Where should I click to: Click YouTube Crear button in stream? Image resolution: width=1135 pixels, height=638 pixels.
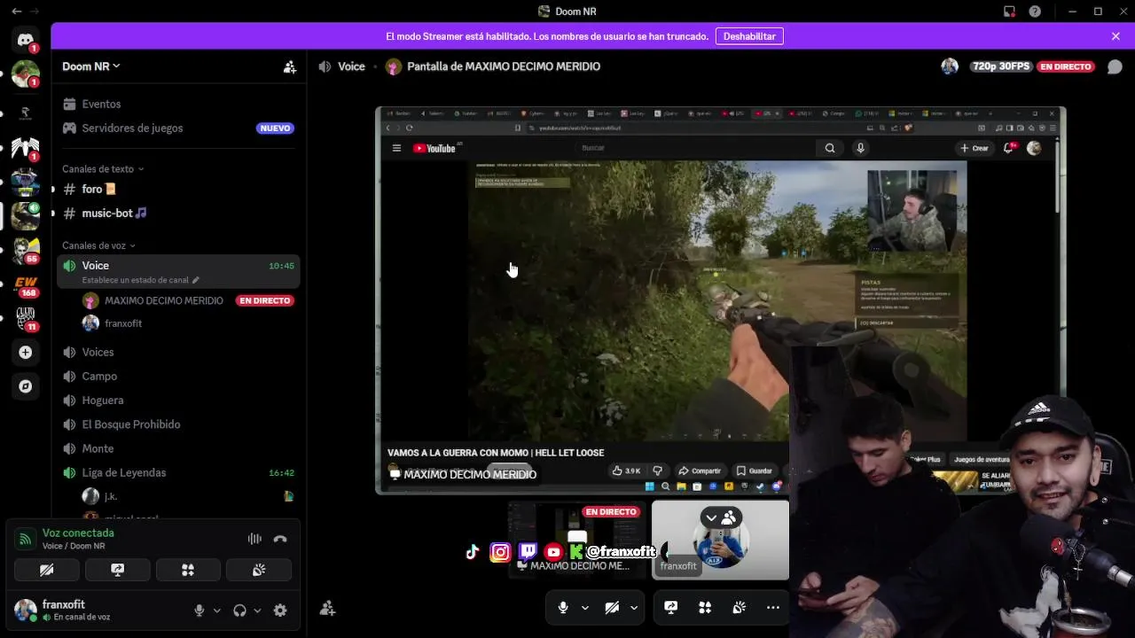[975, 148]
